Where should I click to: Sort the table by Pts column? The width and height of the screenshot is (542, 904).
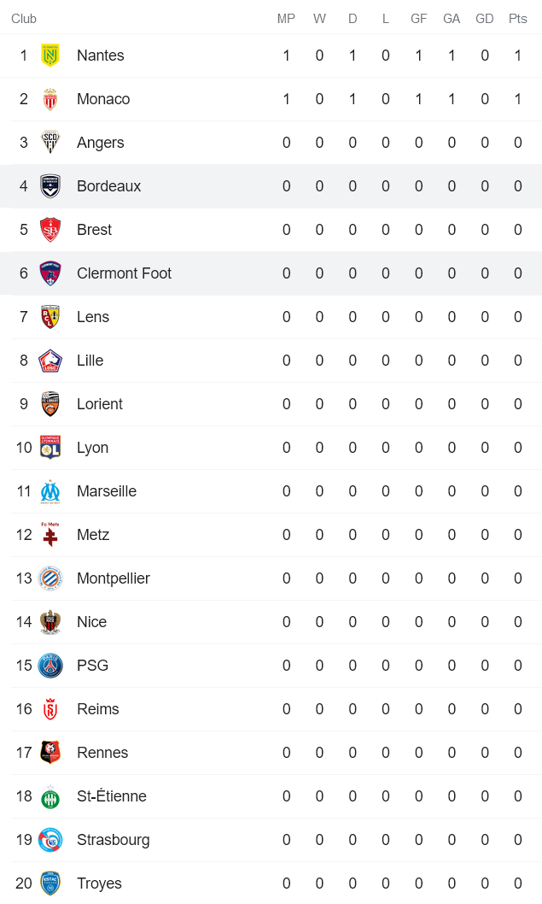pyautogui.click(x=517, y=18)
